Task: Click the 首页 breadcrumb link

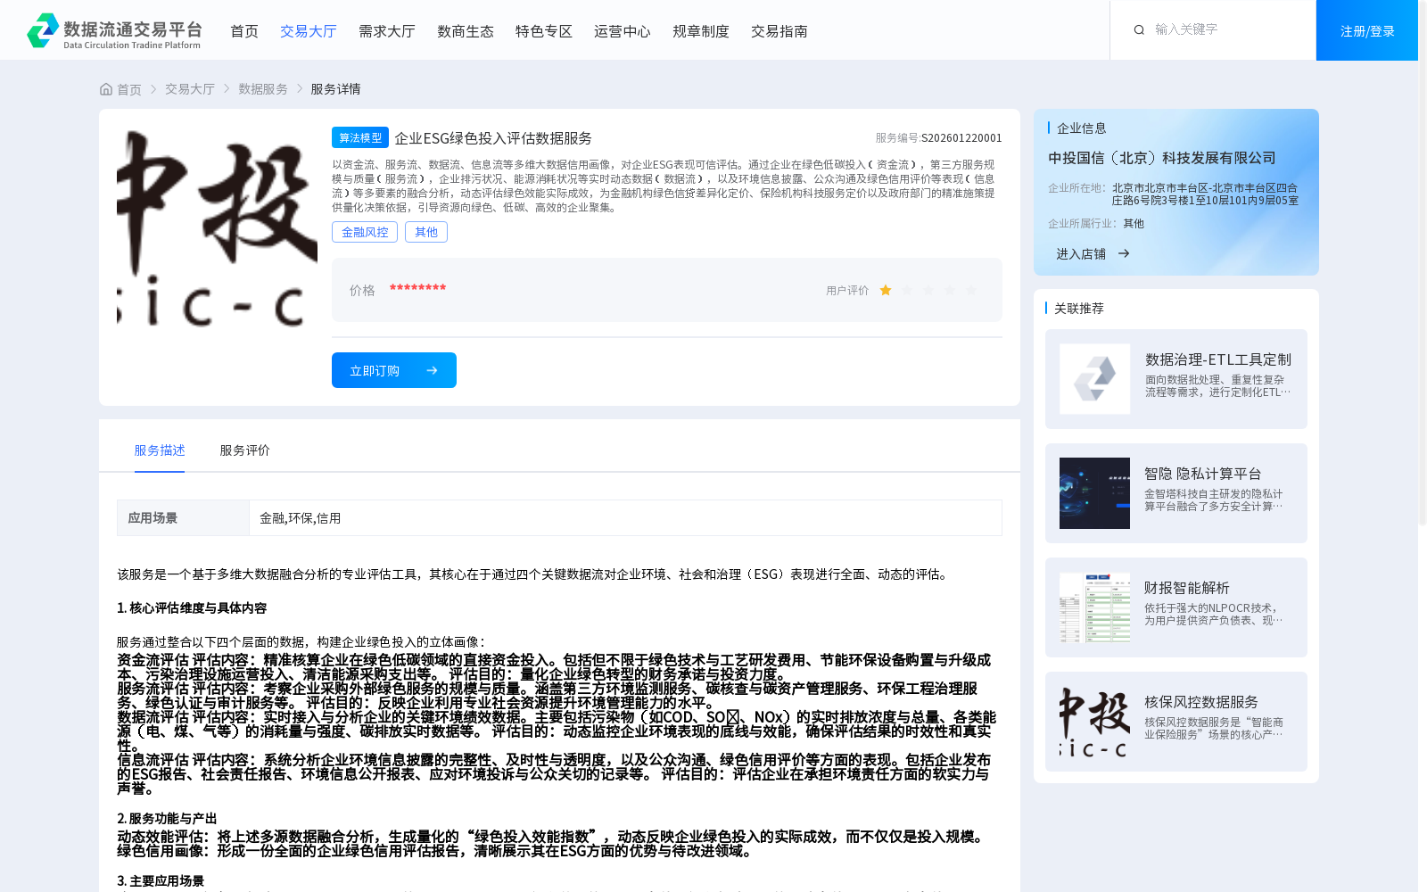Action: pos(129,89)
